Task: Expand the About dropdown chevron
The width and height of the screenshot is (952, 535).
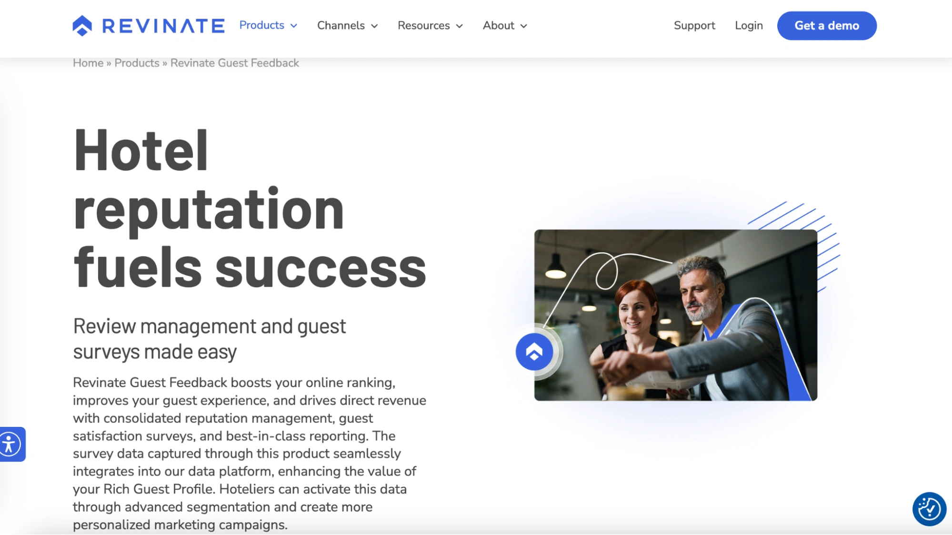Action: [x=524, y=26]
